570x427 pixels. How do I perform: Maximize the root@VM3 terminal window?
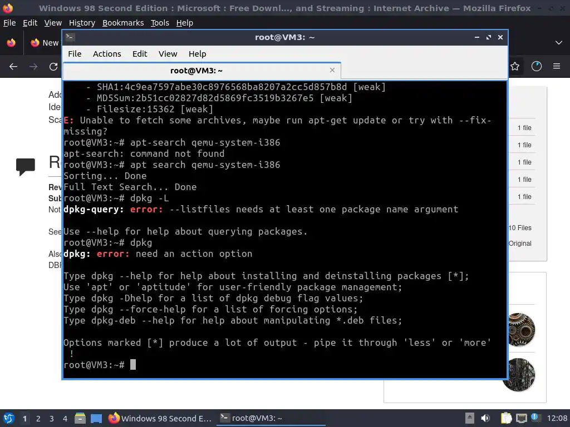[489, 37]
